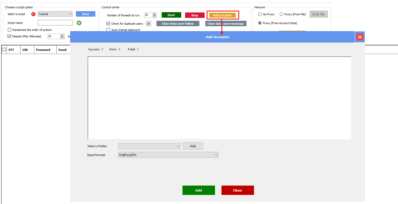
Task: Uncheck Repeat After (Minutes) checkbox
Action: pyautogui.click(x=9, y=36)
